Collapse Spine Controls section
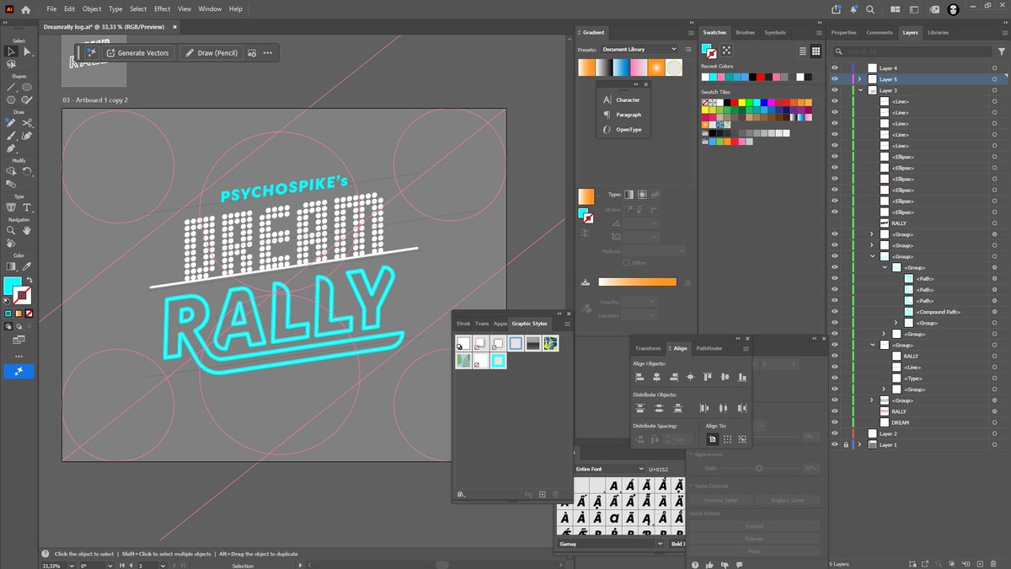The image size is (1011, 569). point(692,486)
